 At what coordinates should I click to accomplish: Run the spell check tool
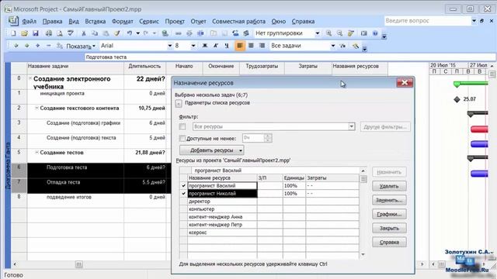click(x=71, y=33)
